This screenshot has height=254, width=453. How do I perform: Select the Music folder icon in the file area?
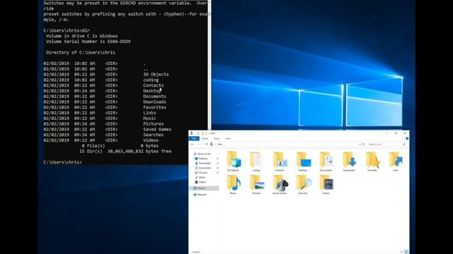coord(234,184)
